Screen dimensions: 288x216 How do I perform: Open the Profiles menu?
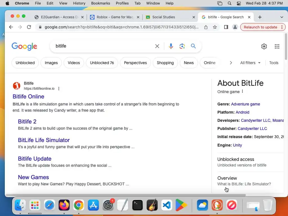click(122, 3)
